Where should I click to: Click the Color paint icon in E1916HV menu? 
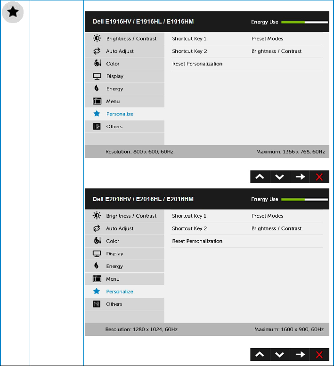click(98, 63)
